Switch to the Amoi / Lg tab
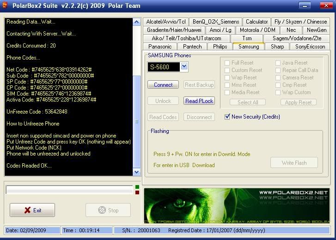Viewport: 336px width, 240px height. (x=220, y=30)
